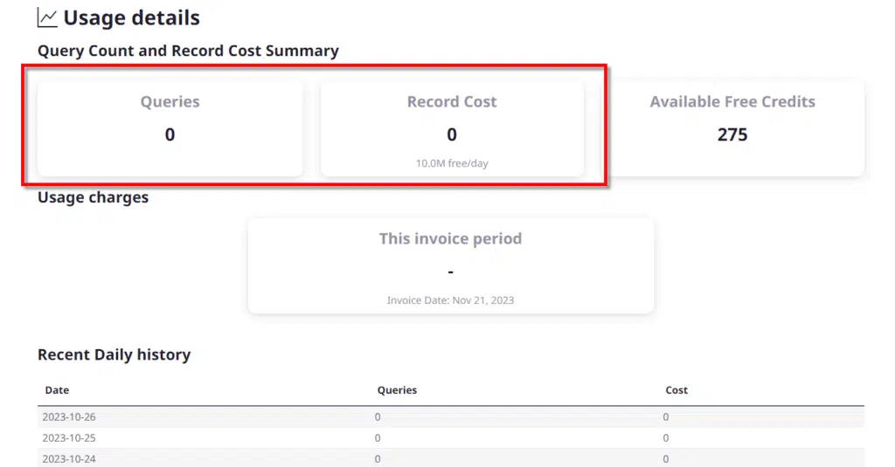Click the Recent Daily history heading
Viewport: 895px width, 467px height.
pyautogui.click(x=114, y=354)
